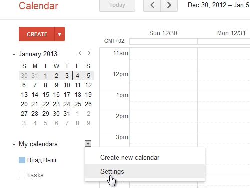Show next month in mini calendar
250x188 pixels.
click(89, 53)
